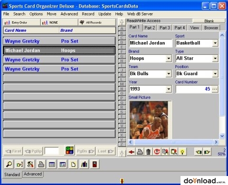Go to next record with right hand icon

(207, 152)
